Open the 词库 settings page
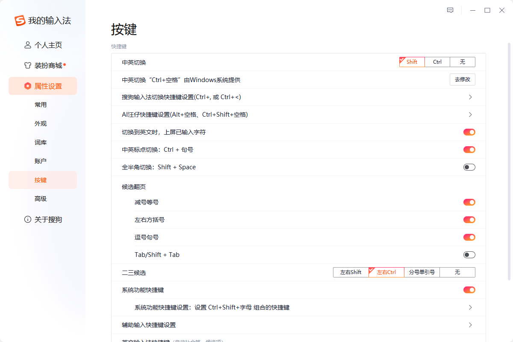Screen dimensions: 513x342 pos(41,142)
